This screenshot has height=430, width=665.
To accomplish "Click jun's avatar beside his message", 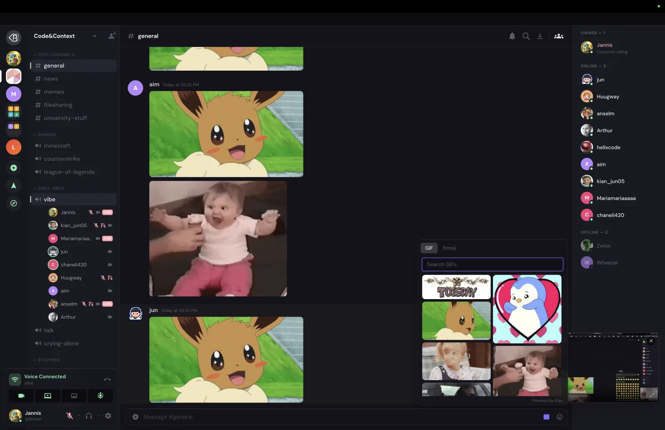I will (x=135, y=314).
